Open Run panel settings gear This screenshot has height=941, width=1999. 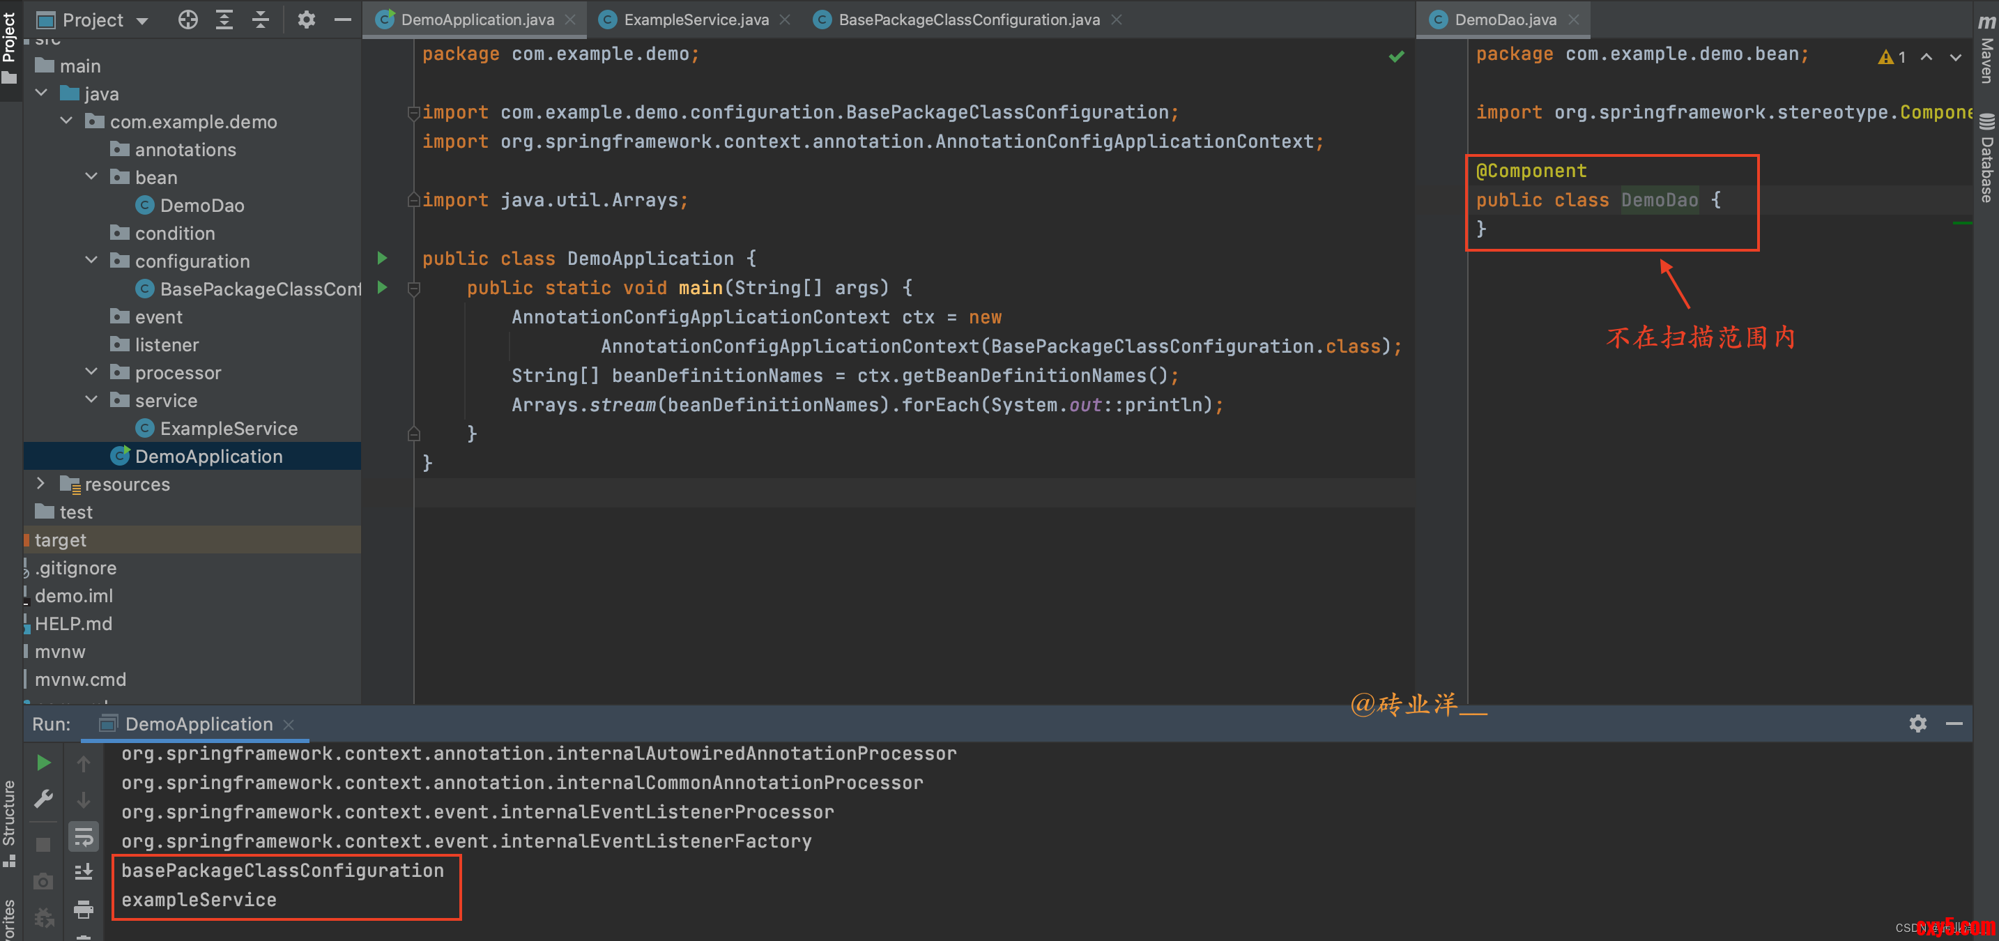coord(1917,723)
